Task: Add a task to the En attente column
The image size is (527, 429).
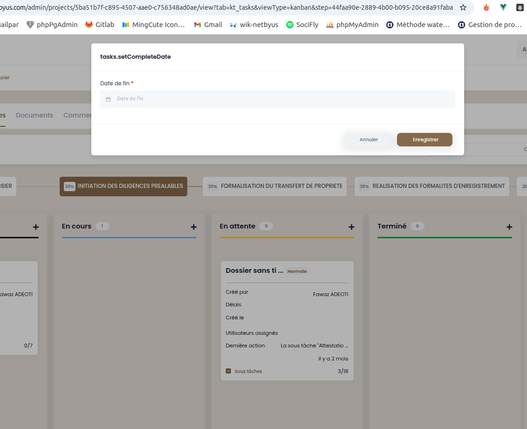Action: point(351,227)
